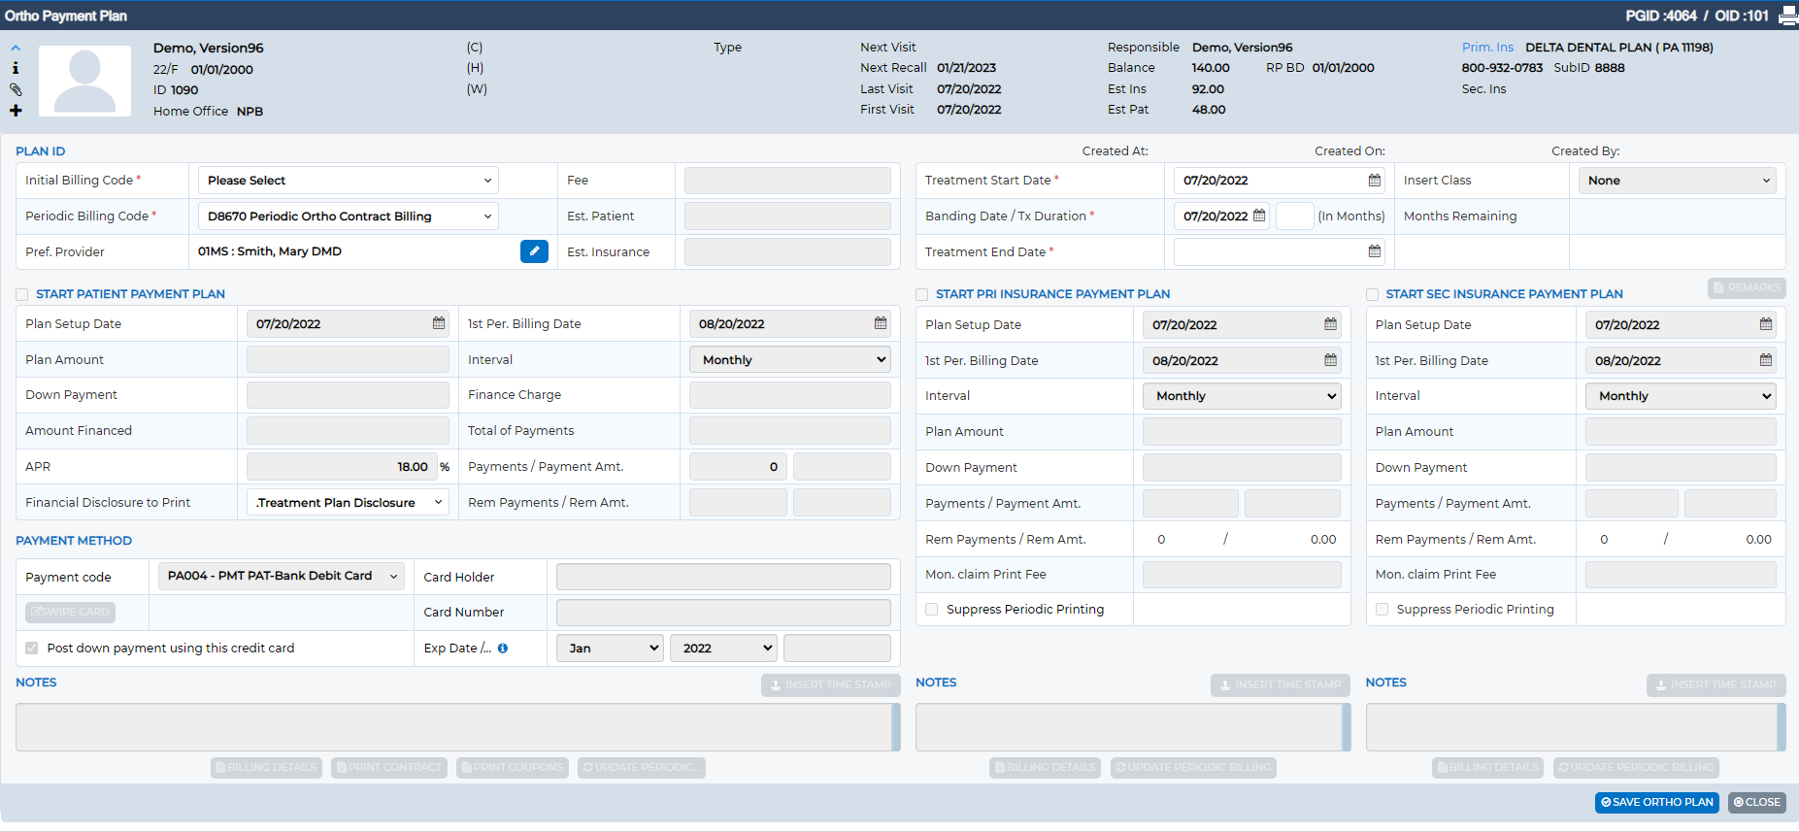Open the Payment code dropdown

[x=282, y=576]
